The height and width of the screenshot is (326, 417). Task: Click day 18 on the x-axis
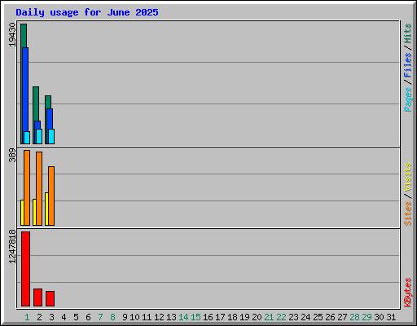click(x=232, y=317)
